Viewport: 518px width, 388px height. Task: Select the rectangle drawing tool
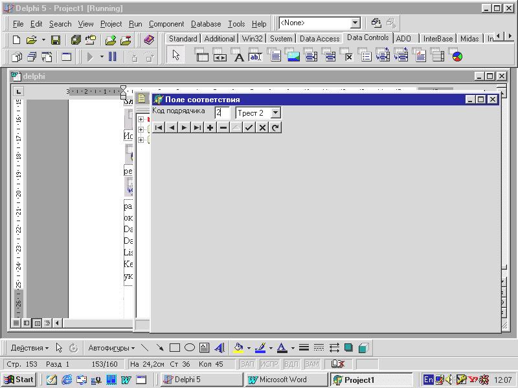tap(174, 348)
